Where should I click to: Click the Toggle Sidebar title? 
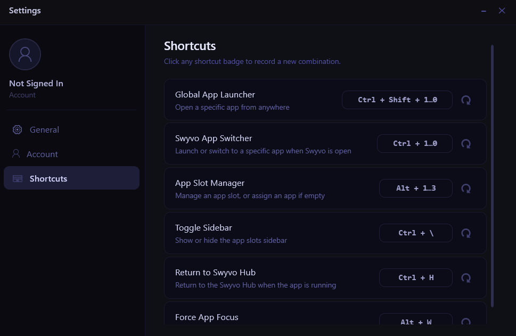coord(203,228)
